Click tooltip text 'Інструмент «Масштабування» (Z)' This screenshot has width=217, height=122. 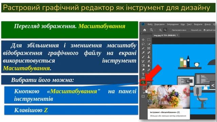click(x=165, y=112)
